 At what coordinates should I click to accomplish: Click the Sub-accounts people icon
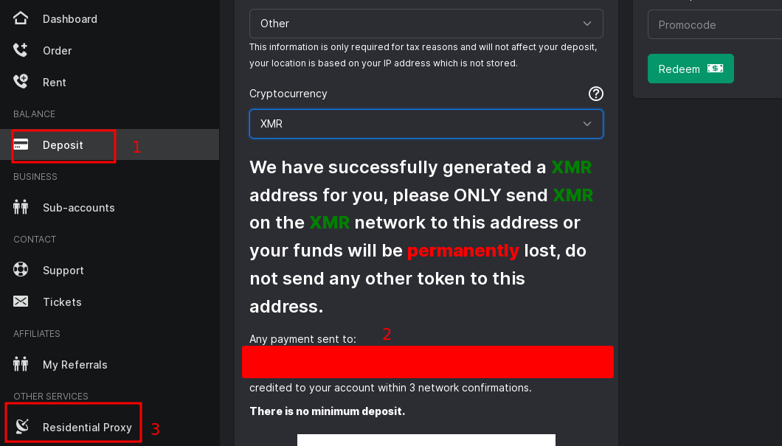(x=21, y=207)
